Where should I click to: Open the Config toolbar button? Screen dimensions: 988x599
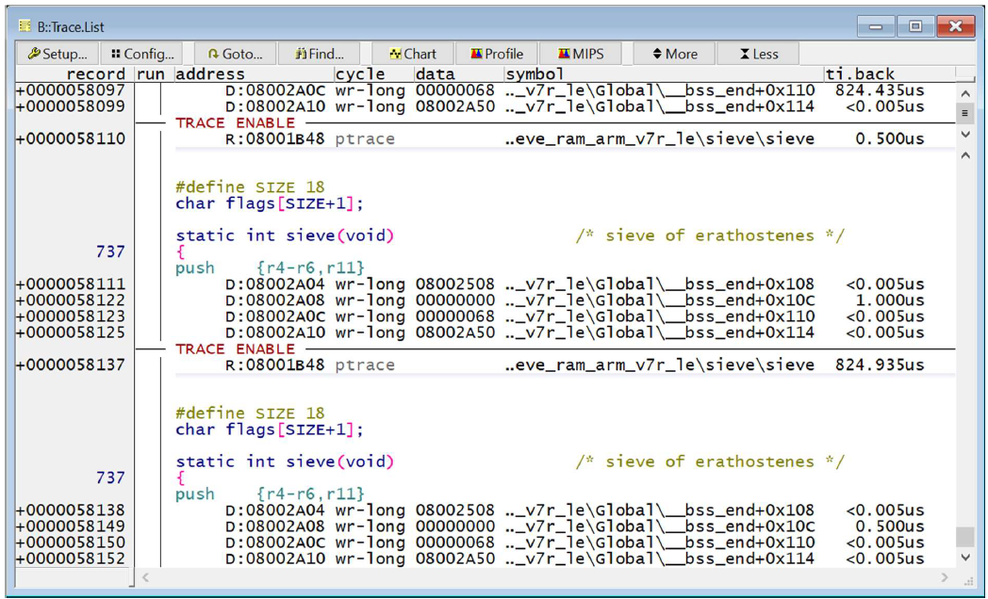coord(142,54)
